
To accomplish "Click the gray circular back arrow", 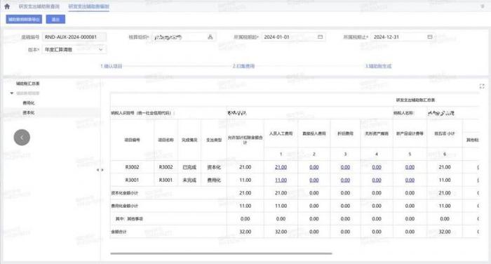I will 22,138.
